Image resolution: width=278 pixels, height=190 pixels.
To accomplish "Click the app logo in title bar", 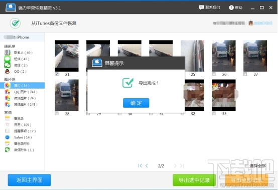I will point(11,8).
